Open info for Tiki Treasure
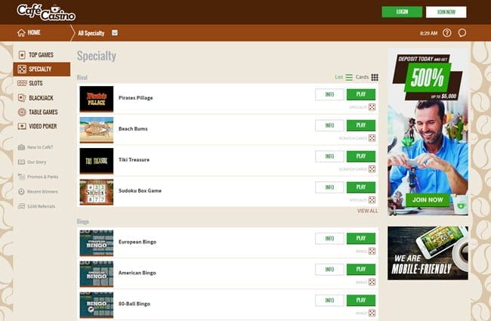 point(329,156)
